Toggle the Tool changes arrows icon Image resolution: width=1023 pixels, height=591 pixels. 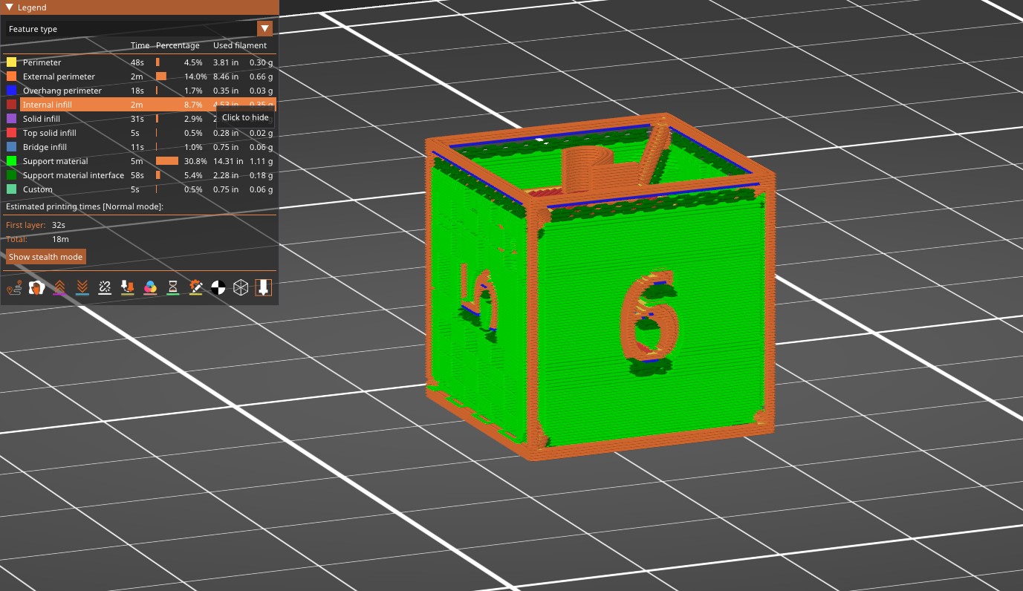(x=127, y=287)
